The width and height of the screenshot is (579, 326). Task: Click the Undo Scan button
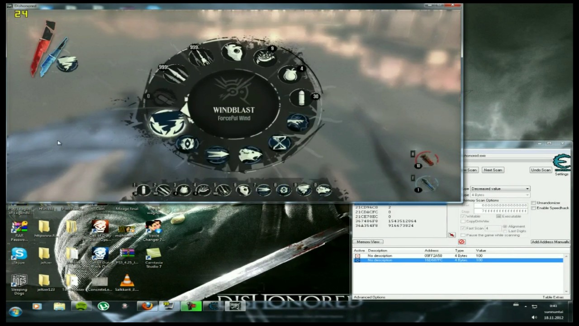coord(541,170)
